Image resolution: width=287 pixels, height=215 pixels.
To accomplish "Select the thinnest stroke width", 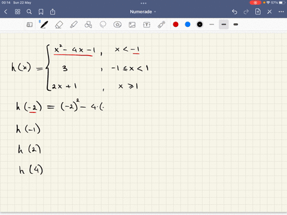I will tap(212, 24).
